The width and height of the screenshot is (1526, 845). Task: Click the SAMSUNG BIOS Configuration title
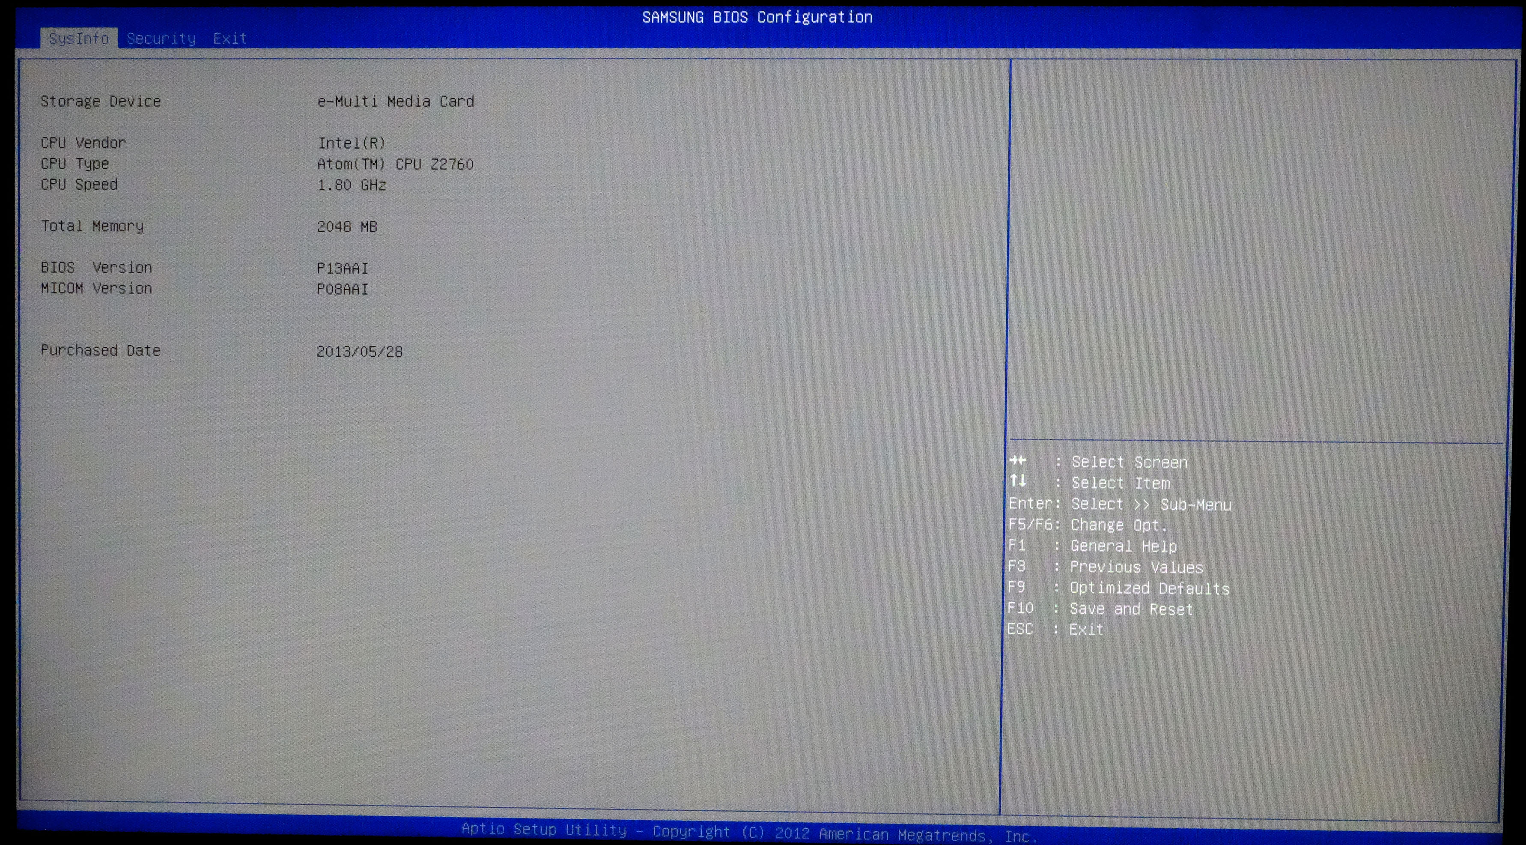(x=757, y=17)
